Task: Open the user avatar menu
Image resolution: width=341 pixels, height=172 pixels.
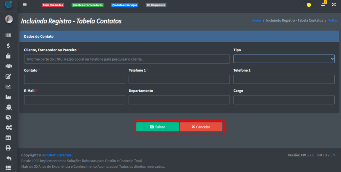Action: [x=9, y=19]
